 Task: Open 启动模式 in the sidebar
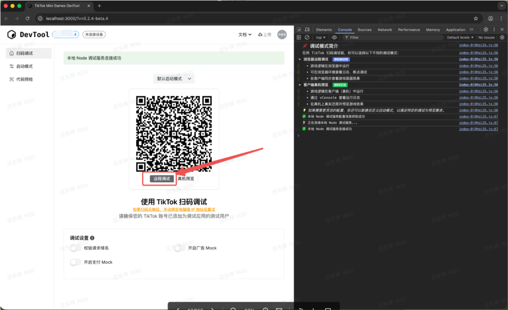pyautogui.click(x=25, y=66)
